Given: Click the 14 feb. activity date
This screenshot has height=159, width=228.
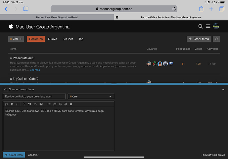Looking at the screenshot, I should [212, 64].
